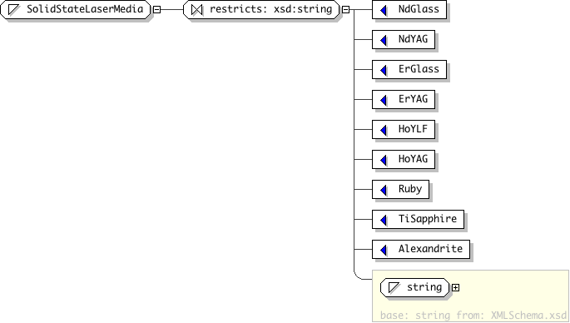Click the restriction bowtie icon
The image size is (570, 323).
[x=196, y=9]
